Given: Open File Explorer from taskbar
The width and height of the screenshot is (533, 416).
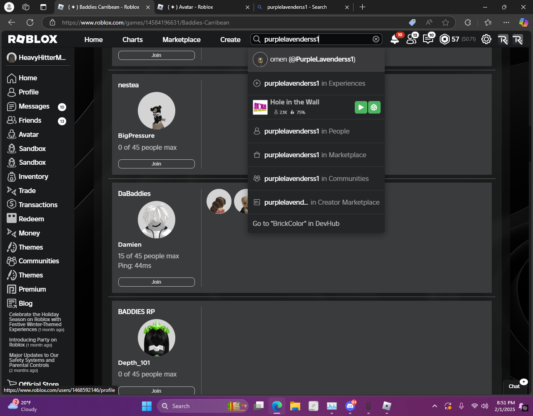Looking at the screenshot, I should coord(295,406).
